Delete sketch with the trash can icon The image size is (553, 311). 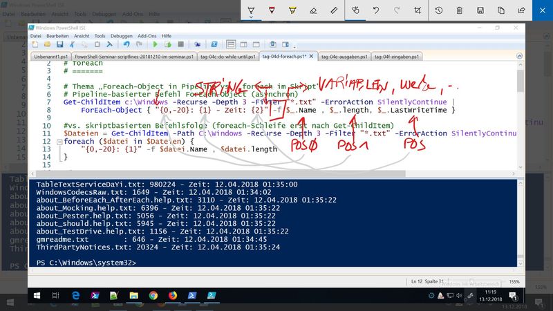[459, 10]
